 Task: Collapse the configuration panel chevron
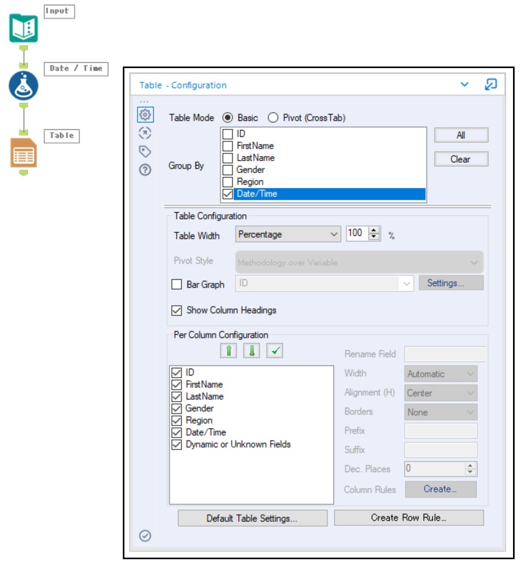click(x=465, y=85)
